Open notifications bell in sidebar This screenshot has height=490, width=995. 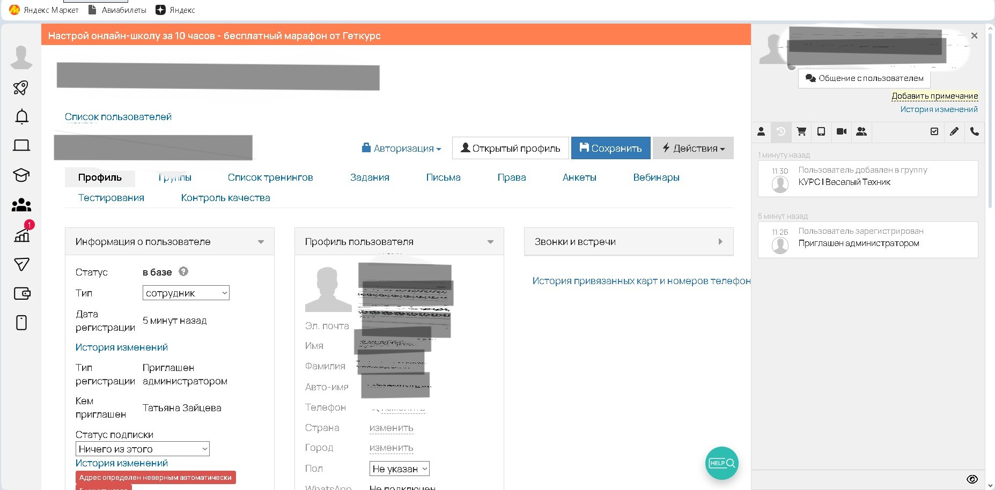click(21, 116)
